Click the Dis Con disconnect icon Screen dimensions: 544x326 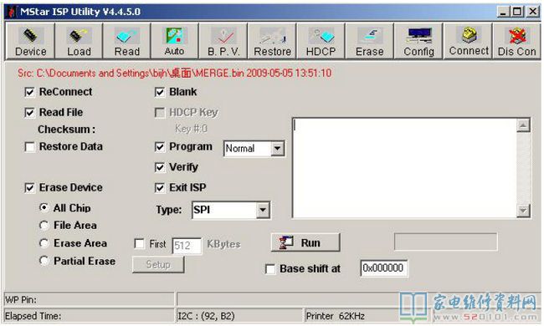coord(517,36)
